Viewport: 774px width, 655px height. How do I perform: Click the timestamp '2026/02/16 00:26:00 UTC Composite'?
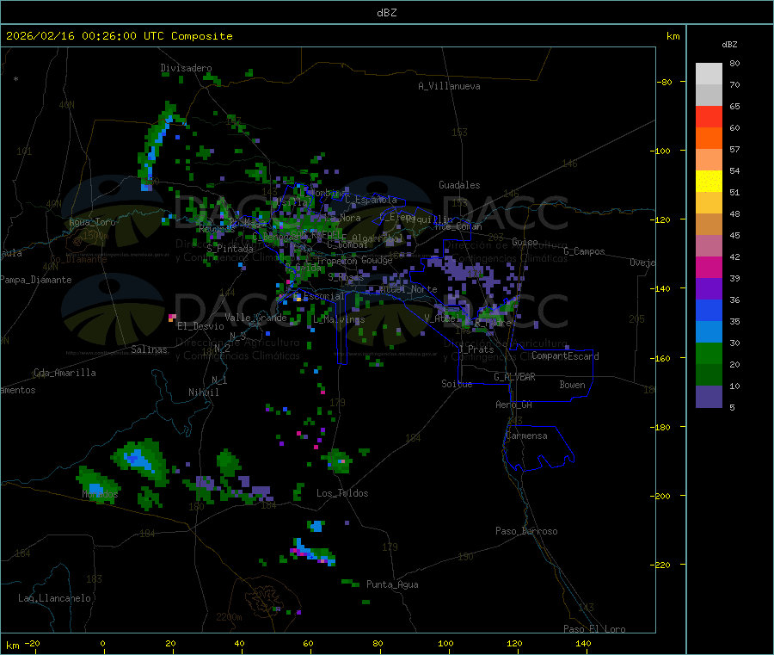coord(119,36)
